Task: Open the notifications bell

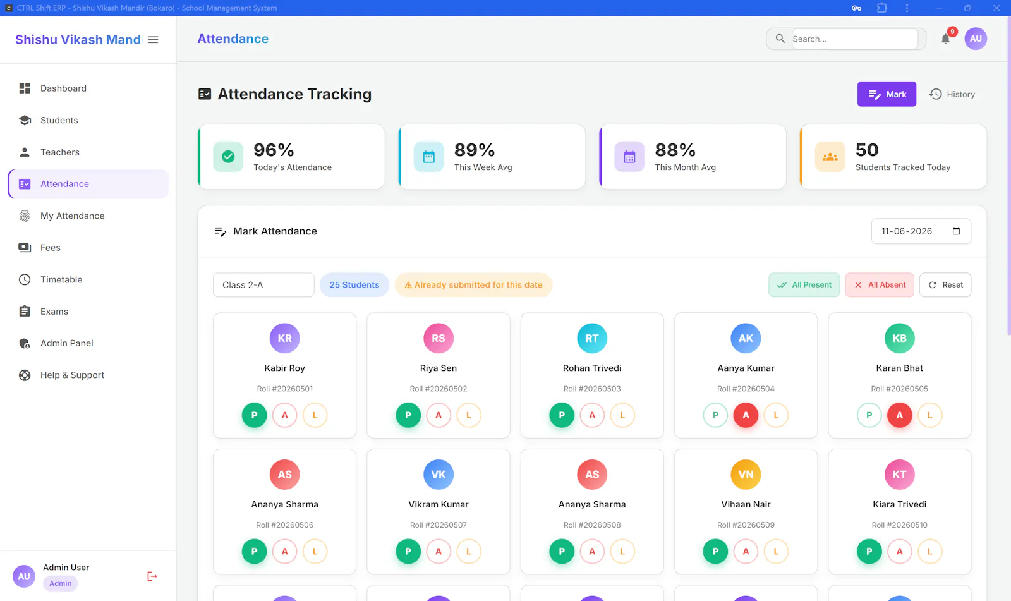Action: click(945, 39)
